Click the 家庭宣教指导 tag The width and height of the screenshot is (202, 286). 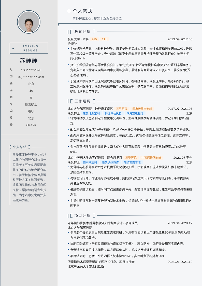click(135, 113)
